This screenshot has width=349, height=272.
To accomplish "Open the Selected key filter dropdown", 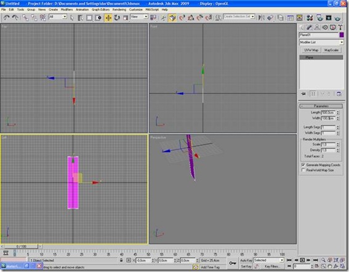I will (x=269, y=260).
